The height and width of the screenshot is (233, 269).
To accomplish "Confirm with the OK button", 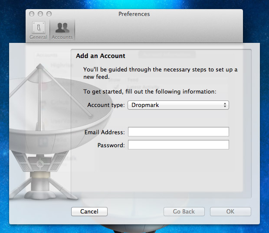I will point(230,211).
